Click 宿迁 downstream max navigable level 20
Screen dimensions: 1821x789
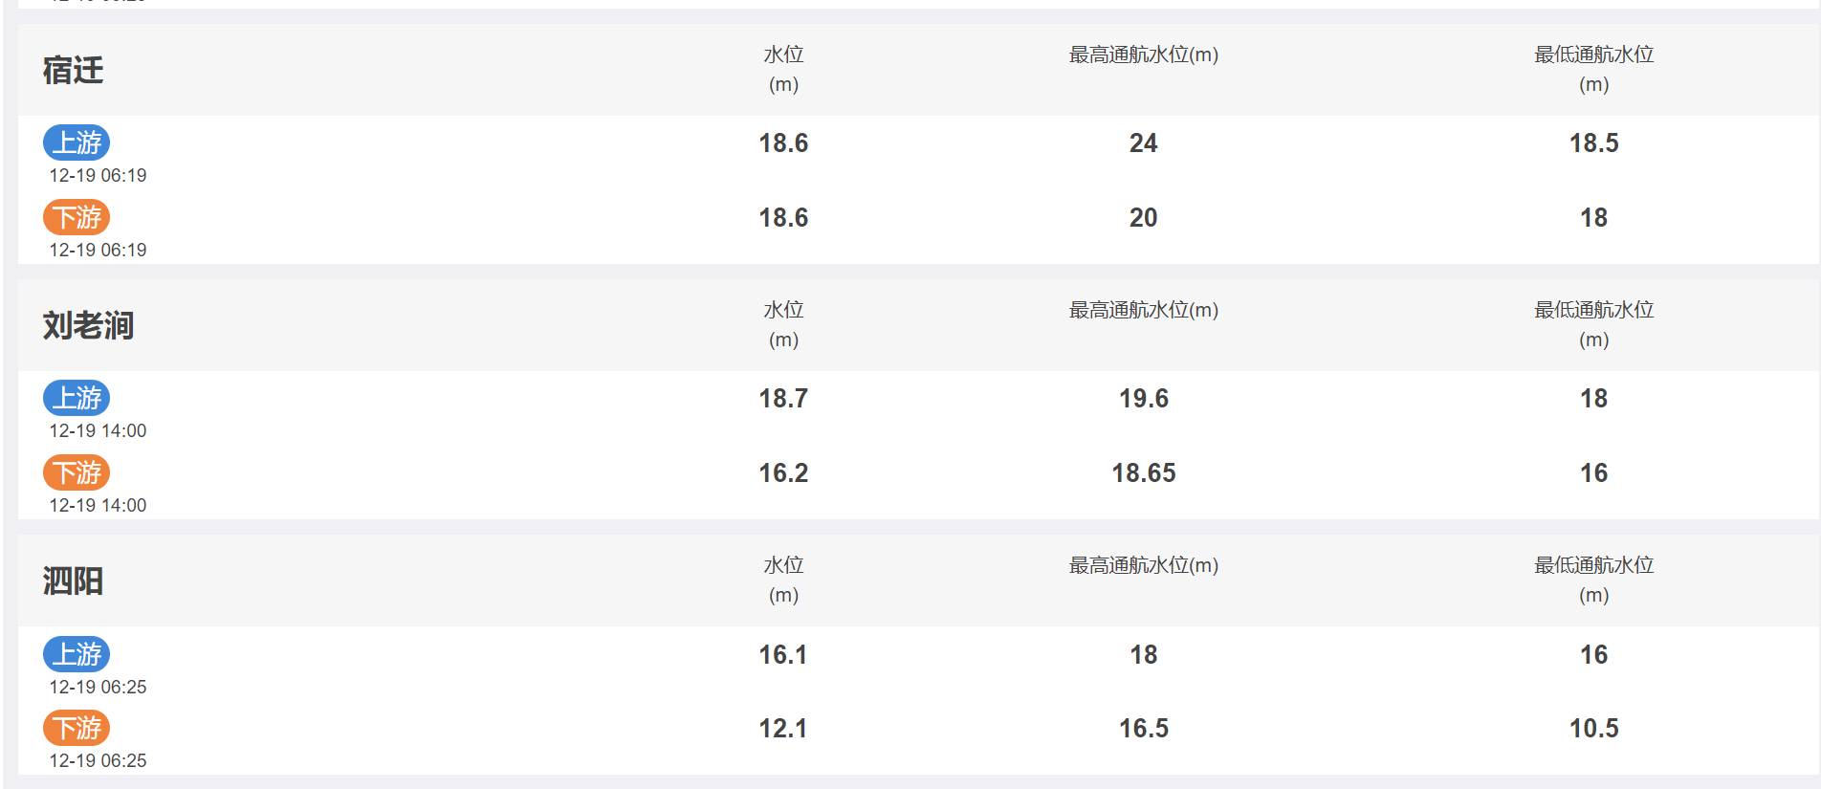[1143, 218]
